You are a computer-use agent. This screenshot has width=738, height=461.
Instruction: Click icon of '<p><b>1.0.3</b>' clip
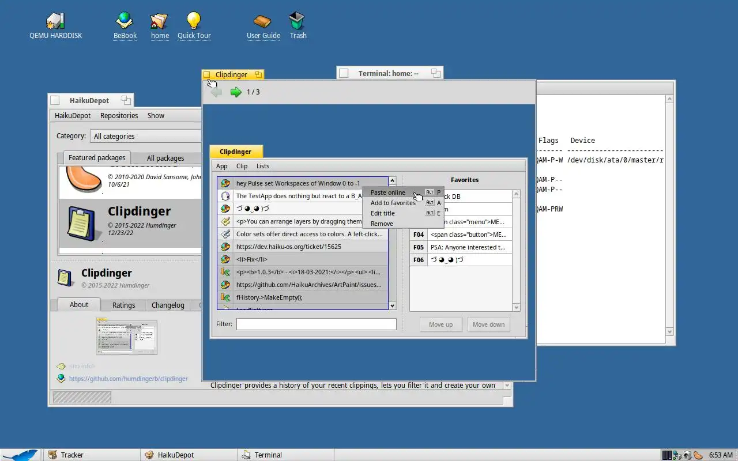coord(225,272)
